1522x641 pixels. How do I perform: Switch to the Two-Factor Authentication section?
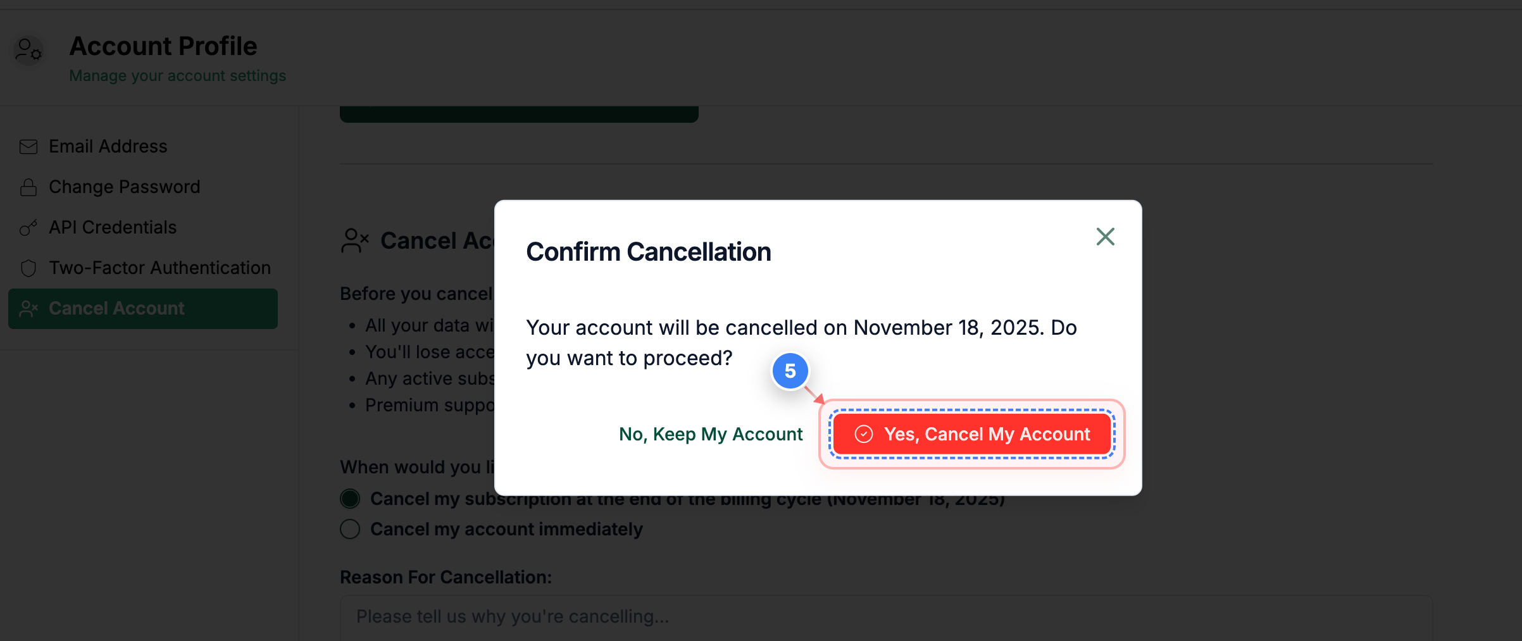(x=159, y=268)
